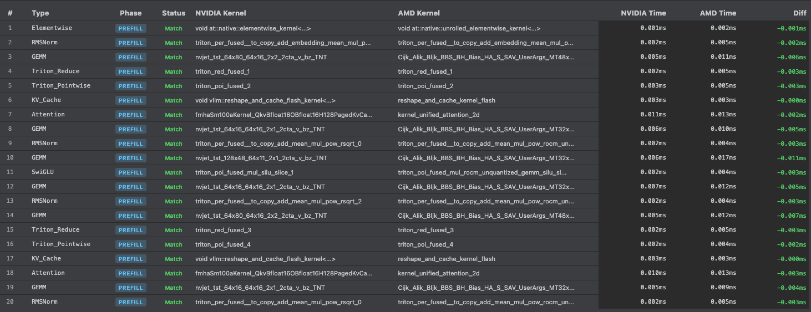Image resolution: width=811 pixels, height=312 pixels.
Task: Click the Status column header
Action: 174,13
